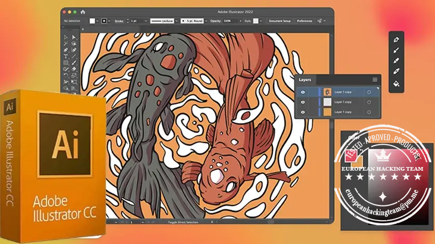Select the Lasso tool

tap(74, 44)
